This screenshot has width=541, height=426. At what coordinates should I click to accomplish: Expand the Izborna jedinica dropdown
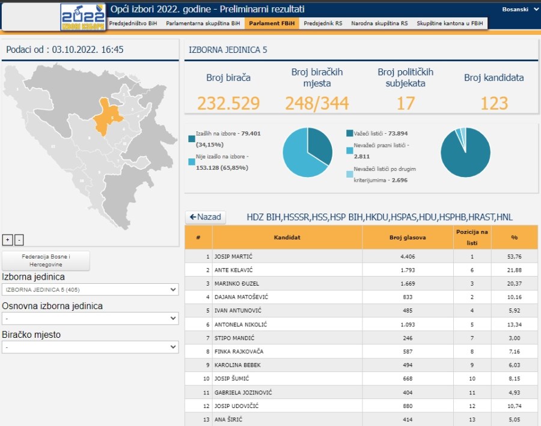coord(90,290)
